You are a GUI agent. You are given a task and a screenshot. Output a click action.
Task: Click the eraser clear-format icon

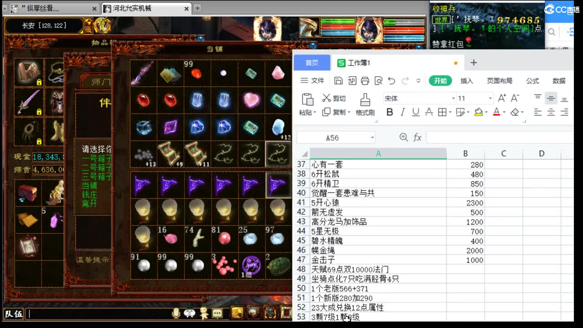[x=515, y=112]
